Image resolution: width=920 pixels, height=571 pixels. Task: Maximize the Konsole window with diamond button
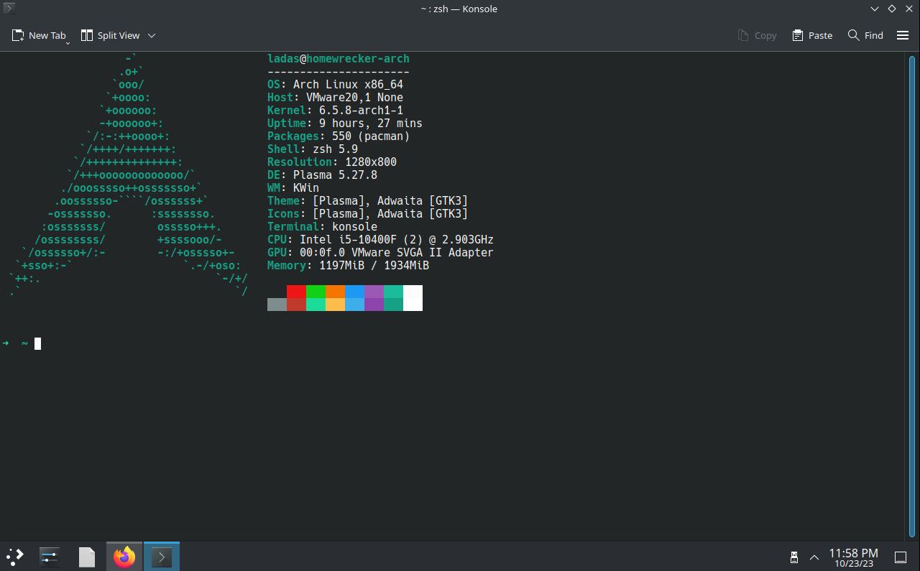coord(892,9)
